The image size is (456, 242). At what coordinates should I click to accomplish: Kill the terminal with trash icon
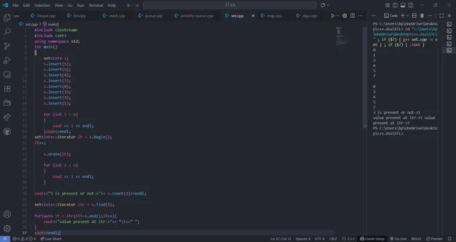click(x=422, y=15)
